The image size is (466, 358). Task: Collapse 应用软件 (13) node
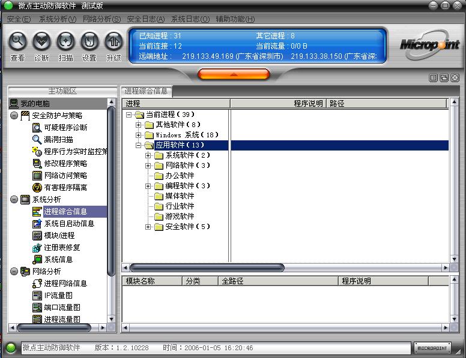[139, 145]
